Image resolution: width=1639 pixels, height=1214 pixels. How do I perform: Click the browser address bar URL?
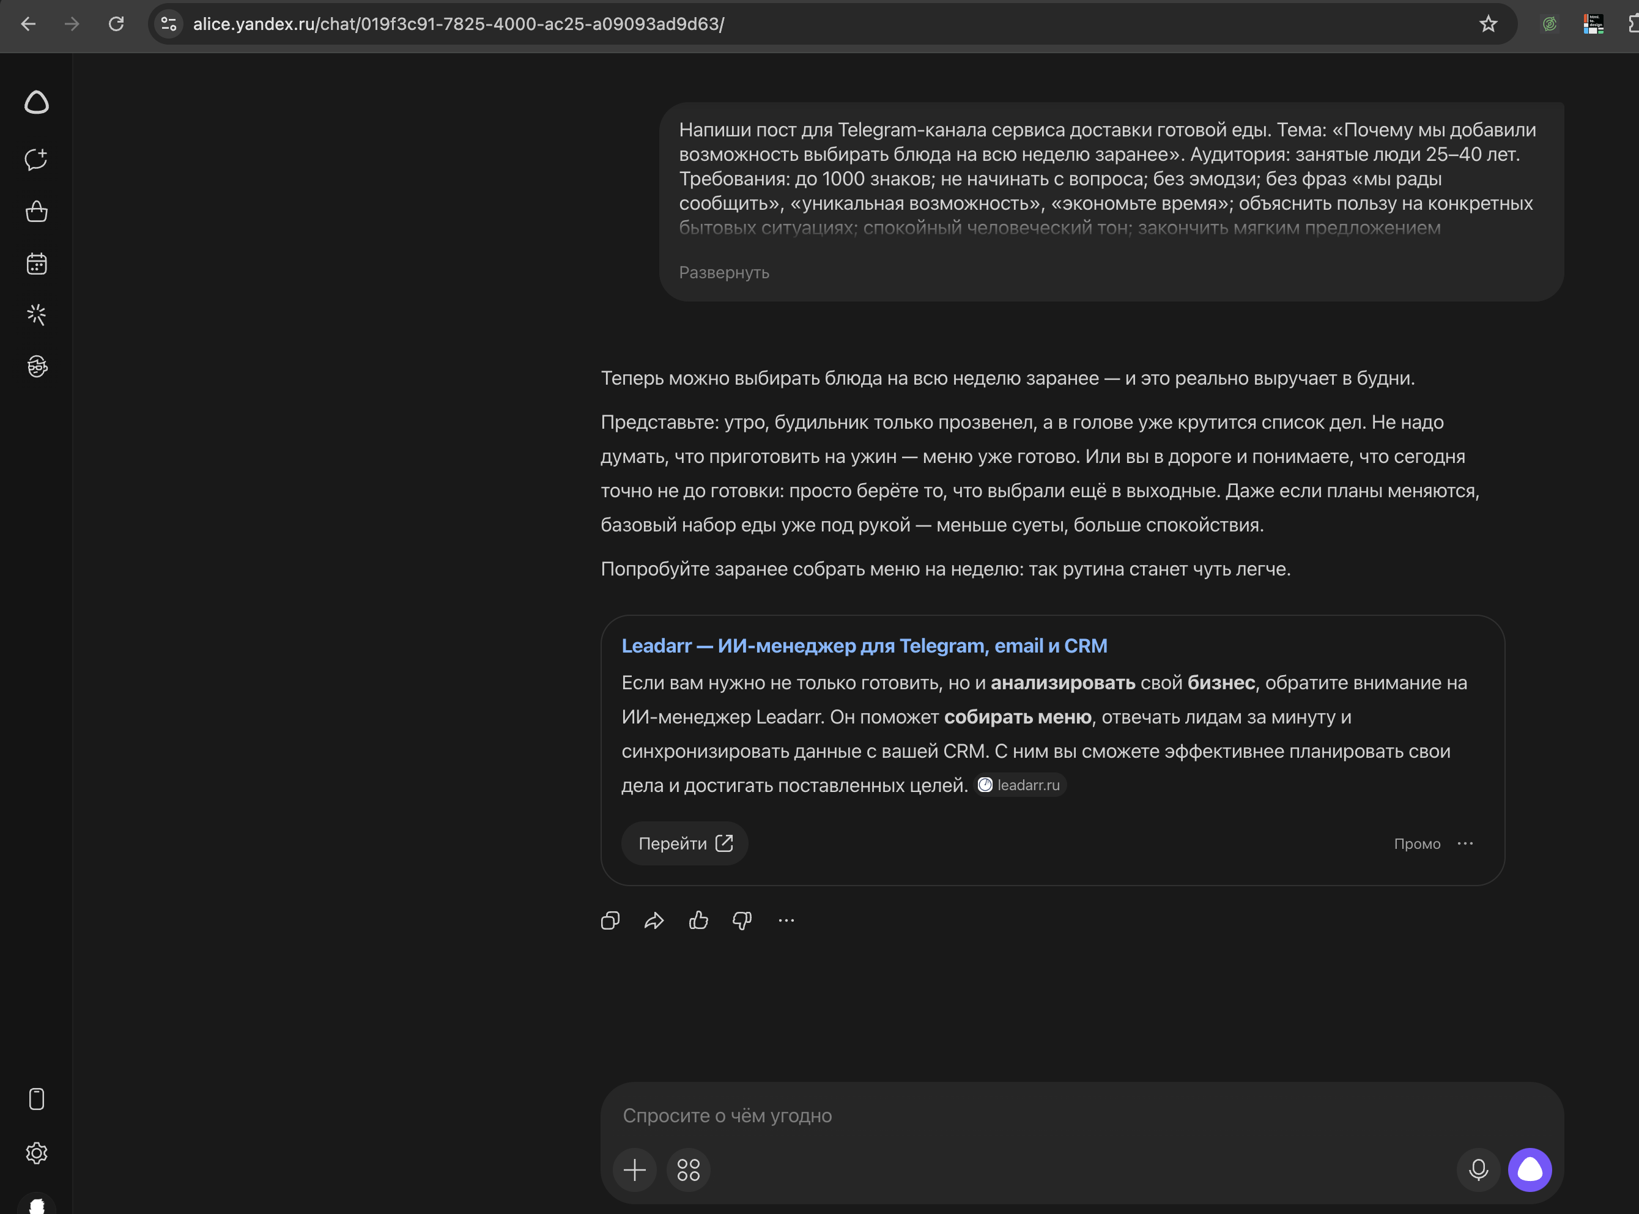pos(459,24)
